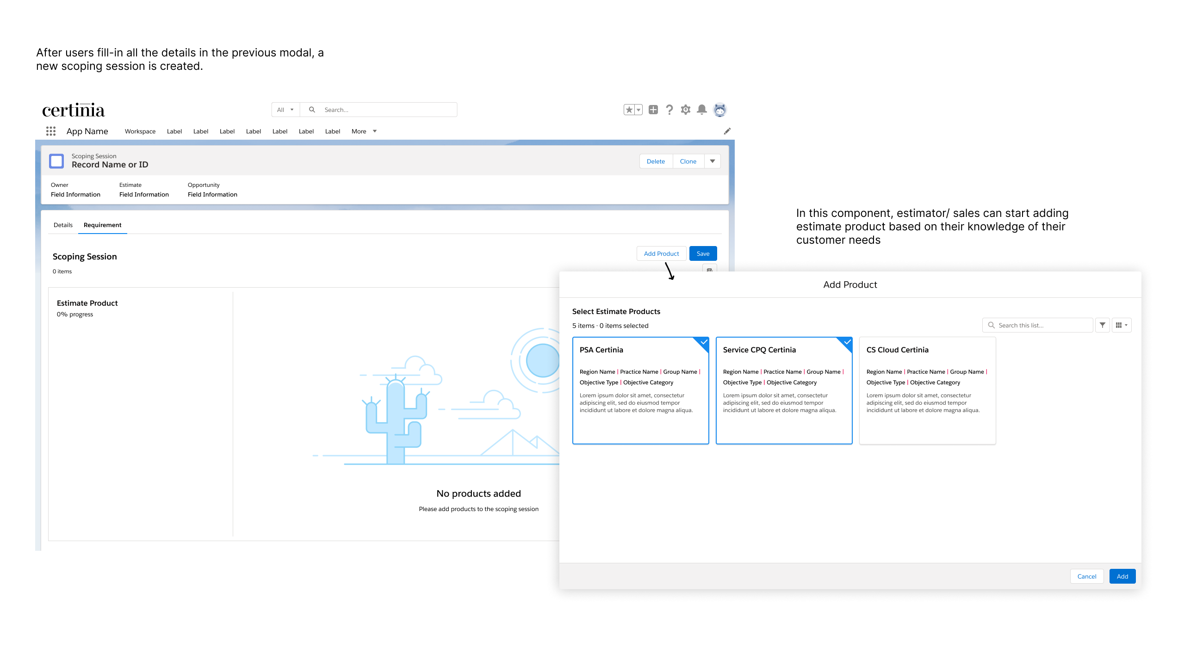Open the More navigation dropdown
The height and width of the screenshot is (647, 1184).
tap(364, 131)
